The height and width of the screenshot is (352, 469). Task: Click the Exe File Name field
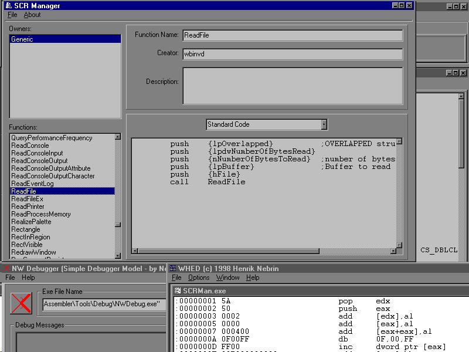click(104, 304)
